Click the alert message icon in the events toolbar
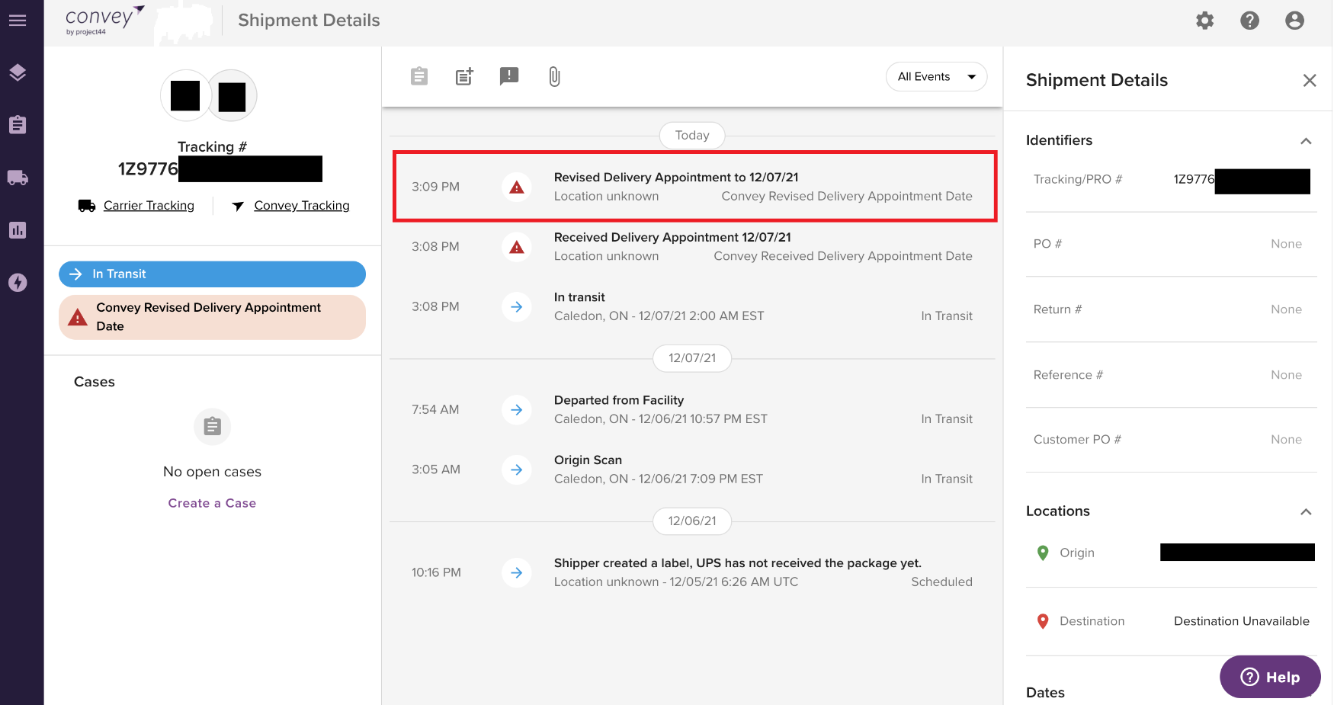This screenshot has height=705, width=1334. click(x=509, y=76)
